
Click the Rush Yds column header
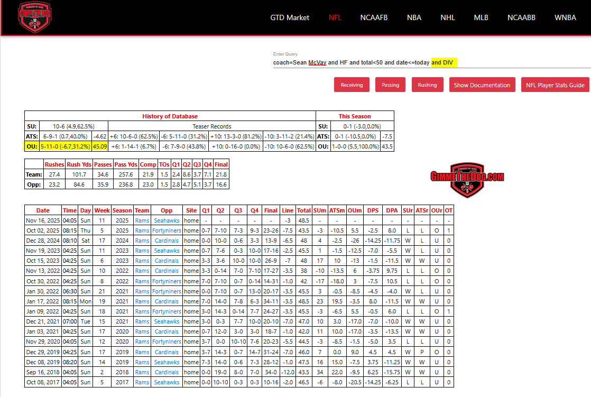point(79,164)
